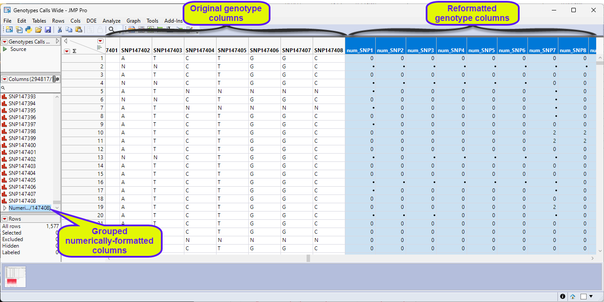Select the table preview thumbnail at bottom left

tap(15, 277)
